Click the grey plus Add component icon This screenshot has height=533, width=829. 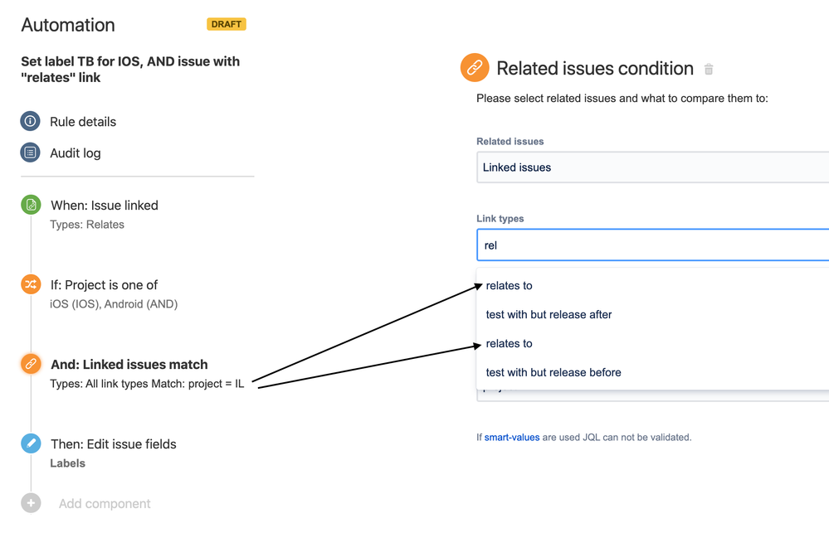[x=31, y=503]
